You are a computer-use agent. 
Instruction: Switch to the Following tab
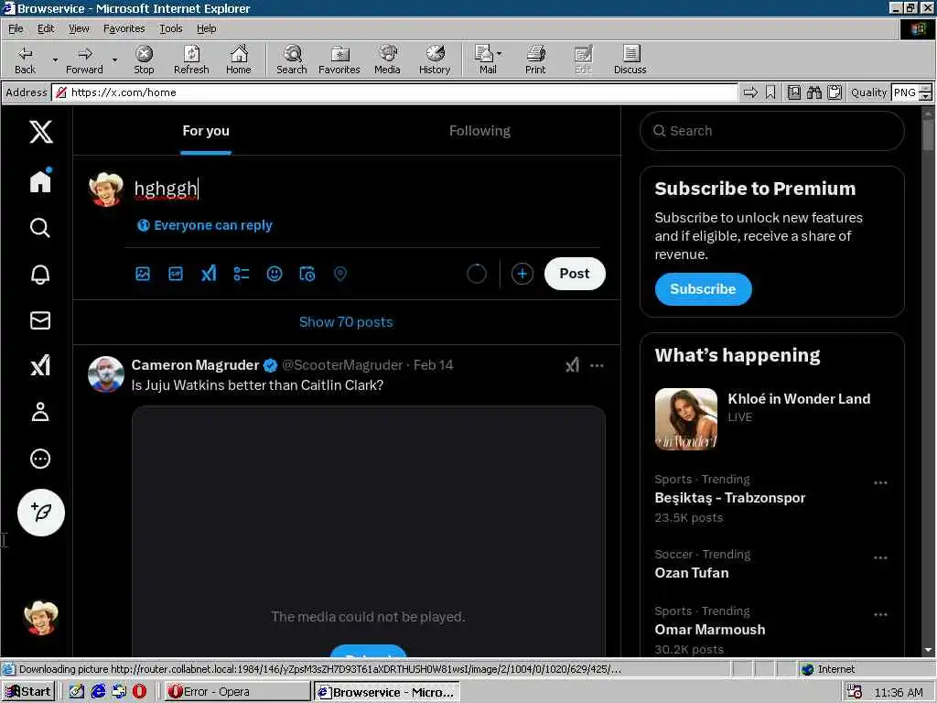coord(479,131)
